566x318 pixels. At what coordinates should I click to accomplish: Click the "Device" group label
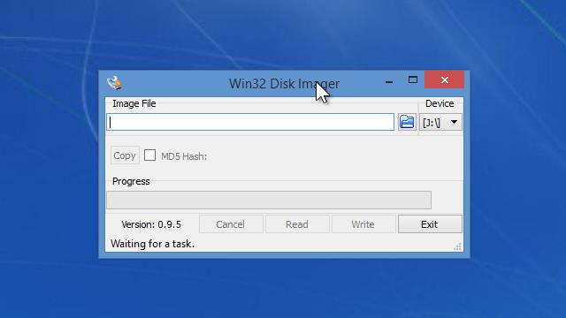tap(440, 103)
